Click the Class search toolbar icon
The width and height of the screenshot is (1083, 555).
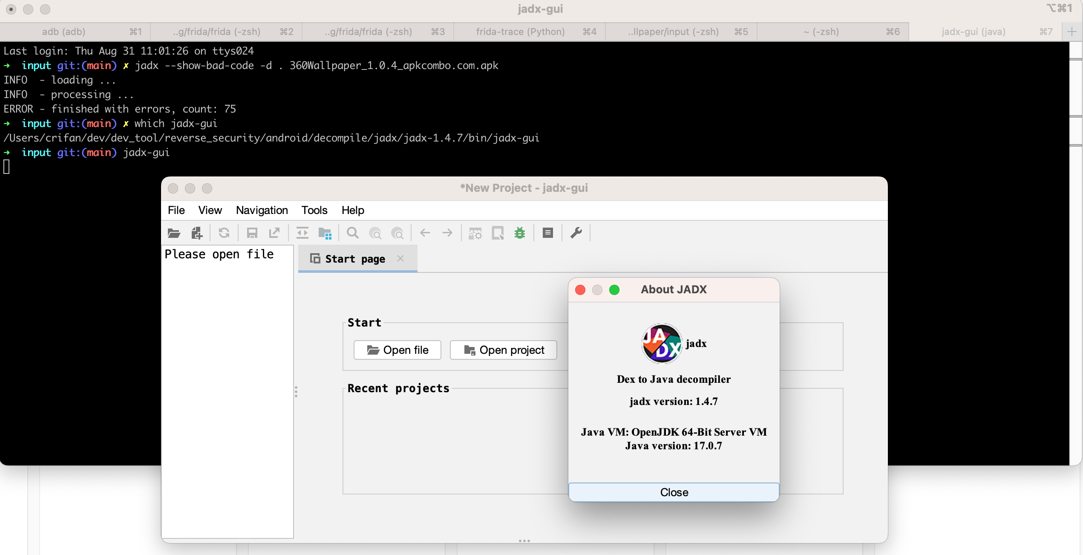coord(375,233)
